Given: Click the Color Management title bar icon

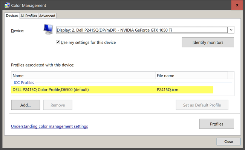Looking at the screenshot, I should coord(7,5).
